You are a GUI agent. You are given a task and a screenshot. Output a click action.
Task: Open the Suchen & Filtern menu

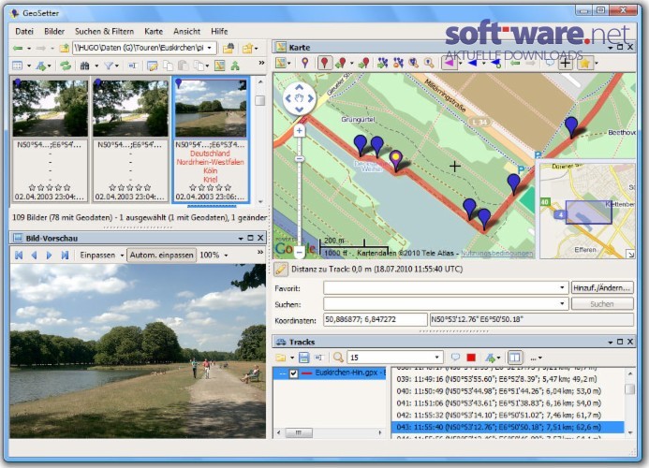click(x=104, y=32)
